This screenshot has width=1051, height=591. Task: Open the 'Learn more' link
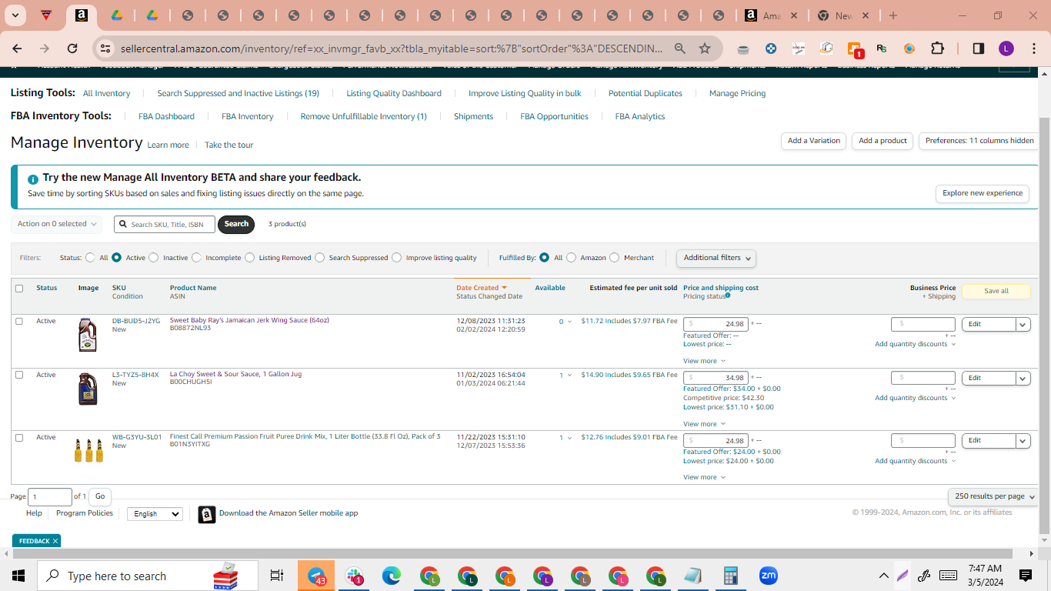[x=168, y=145]
